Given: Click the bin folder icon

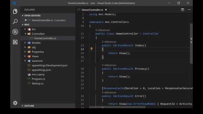Looking at the screenshot, I should coord(29,29).
